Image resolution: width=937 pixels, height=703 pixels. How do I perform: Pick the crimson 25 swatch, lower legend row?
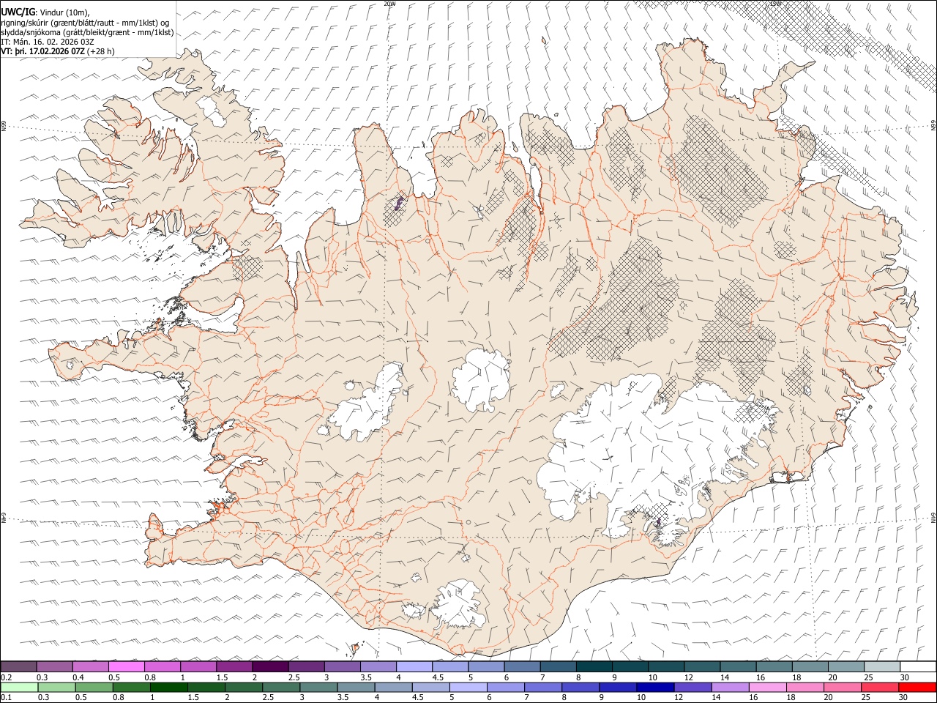[x=878, y=687]
